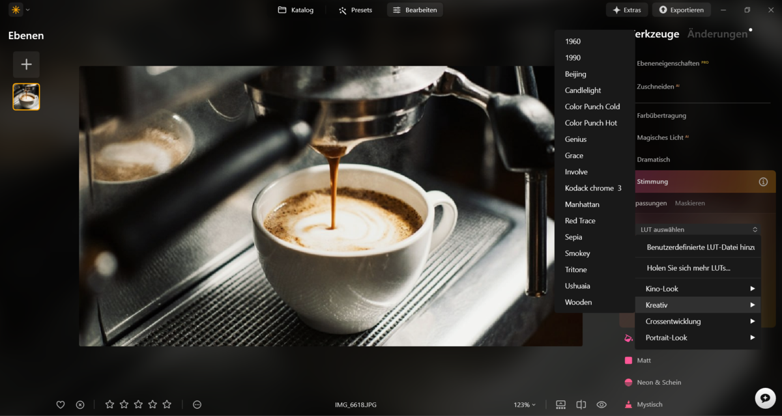
Task: Expand the Kino-Look submenu
Action: pos(698,288)
